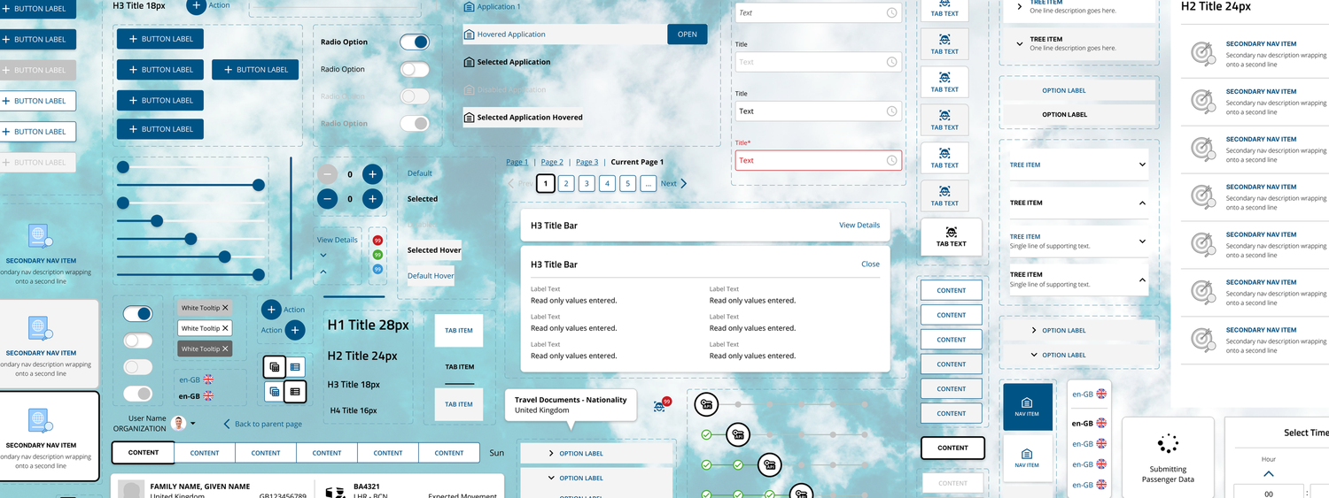
Task: Click the lone green checkmark before second API step
Action: coord(706,434)
